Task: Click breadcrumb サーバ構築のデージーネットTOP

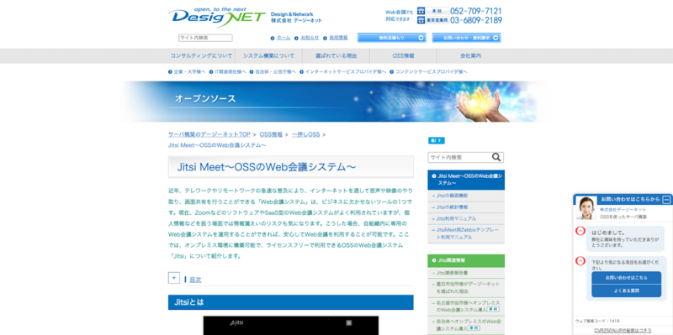Action: coord(209,134)
